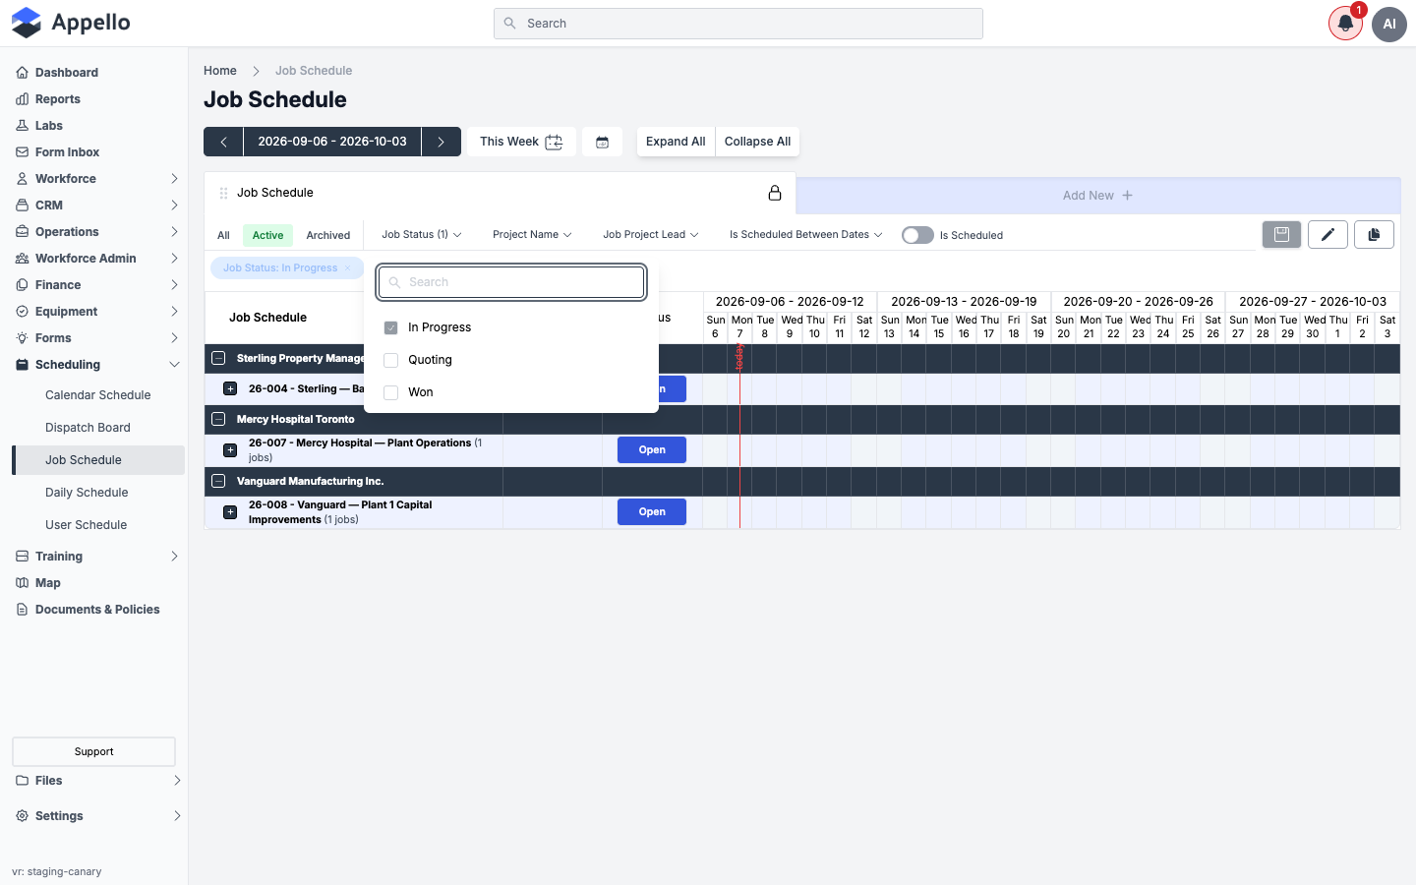Open Map in the sidebar
Screen dimensions: 1416x885
point(48,583)
